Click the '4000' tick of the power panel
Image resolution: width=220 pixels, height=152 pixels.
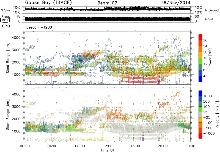click(x=16, y=38)
